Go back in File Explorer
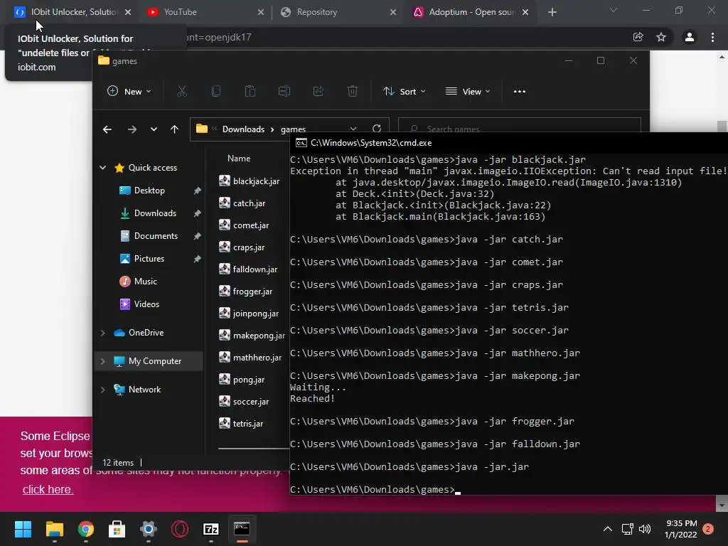 pos(107,129)
